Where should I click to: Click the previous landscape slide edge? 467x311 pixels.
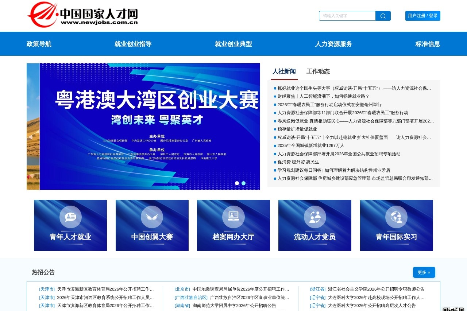point(33,127)
